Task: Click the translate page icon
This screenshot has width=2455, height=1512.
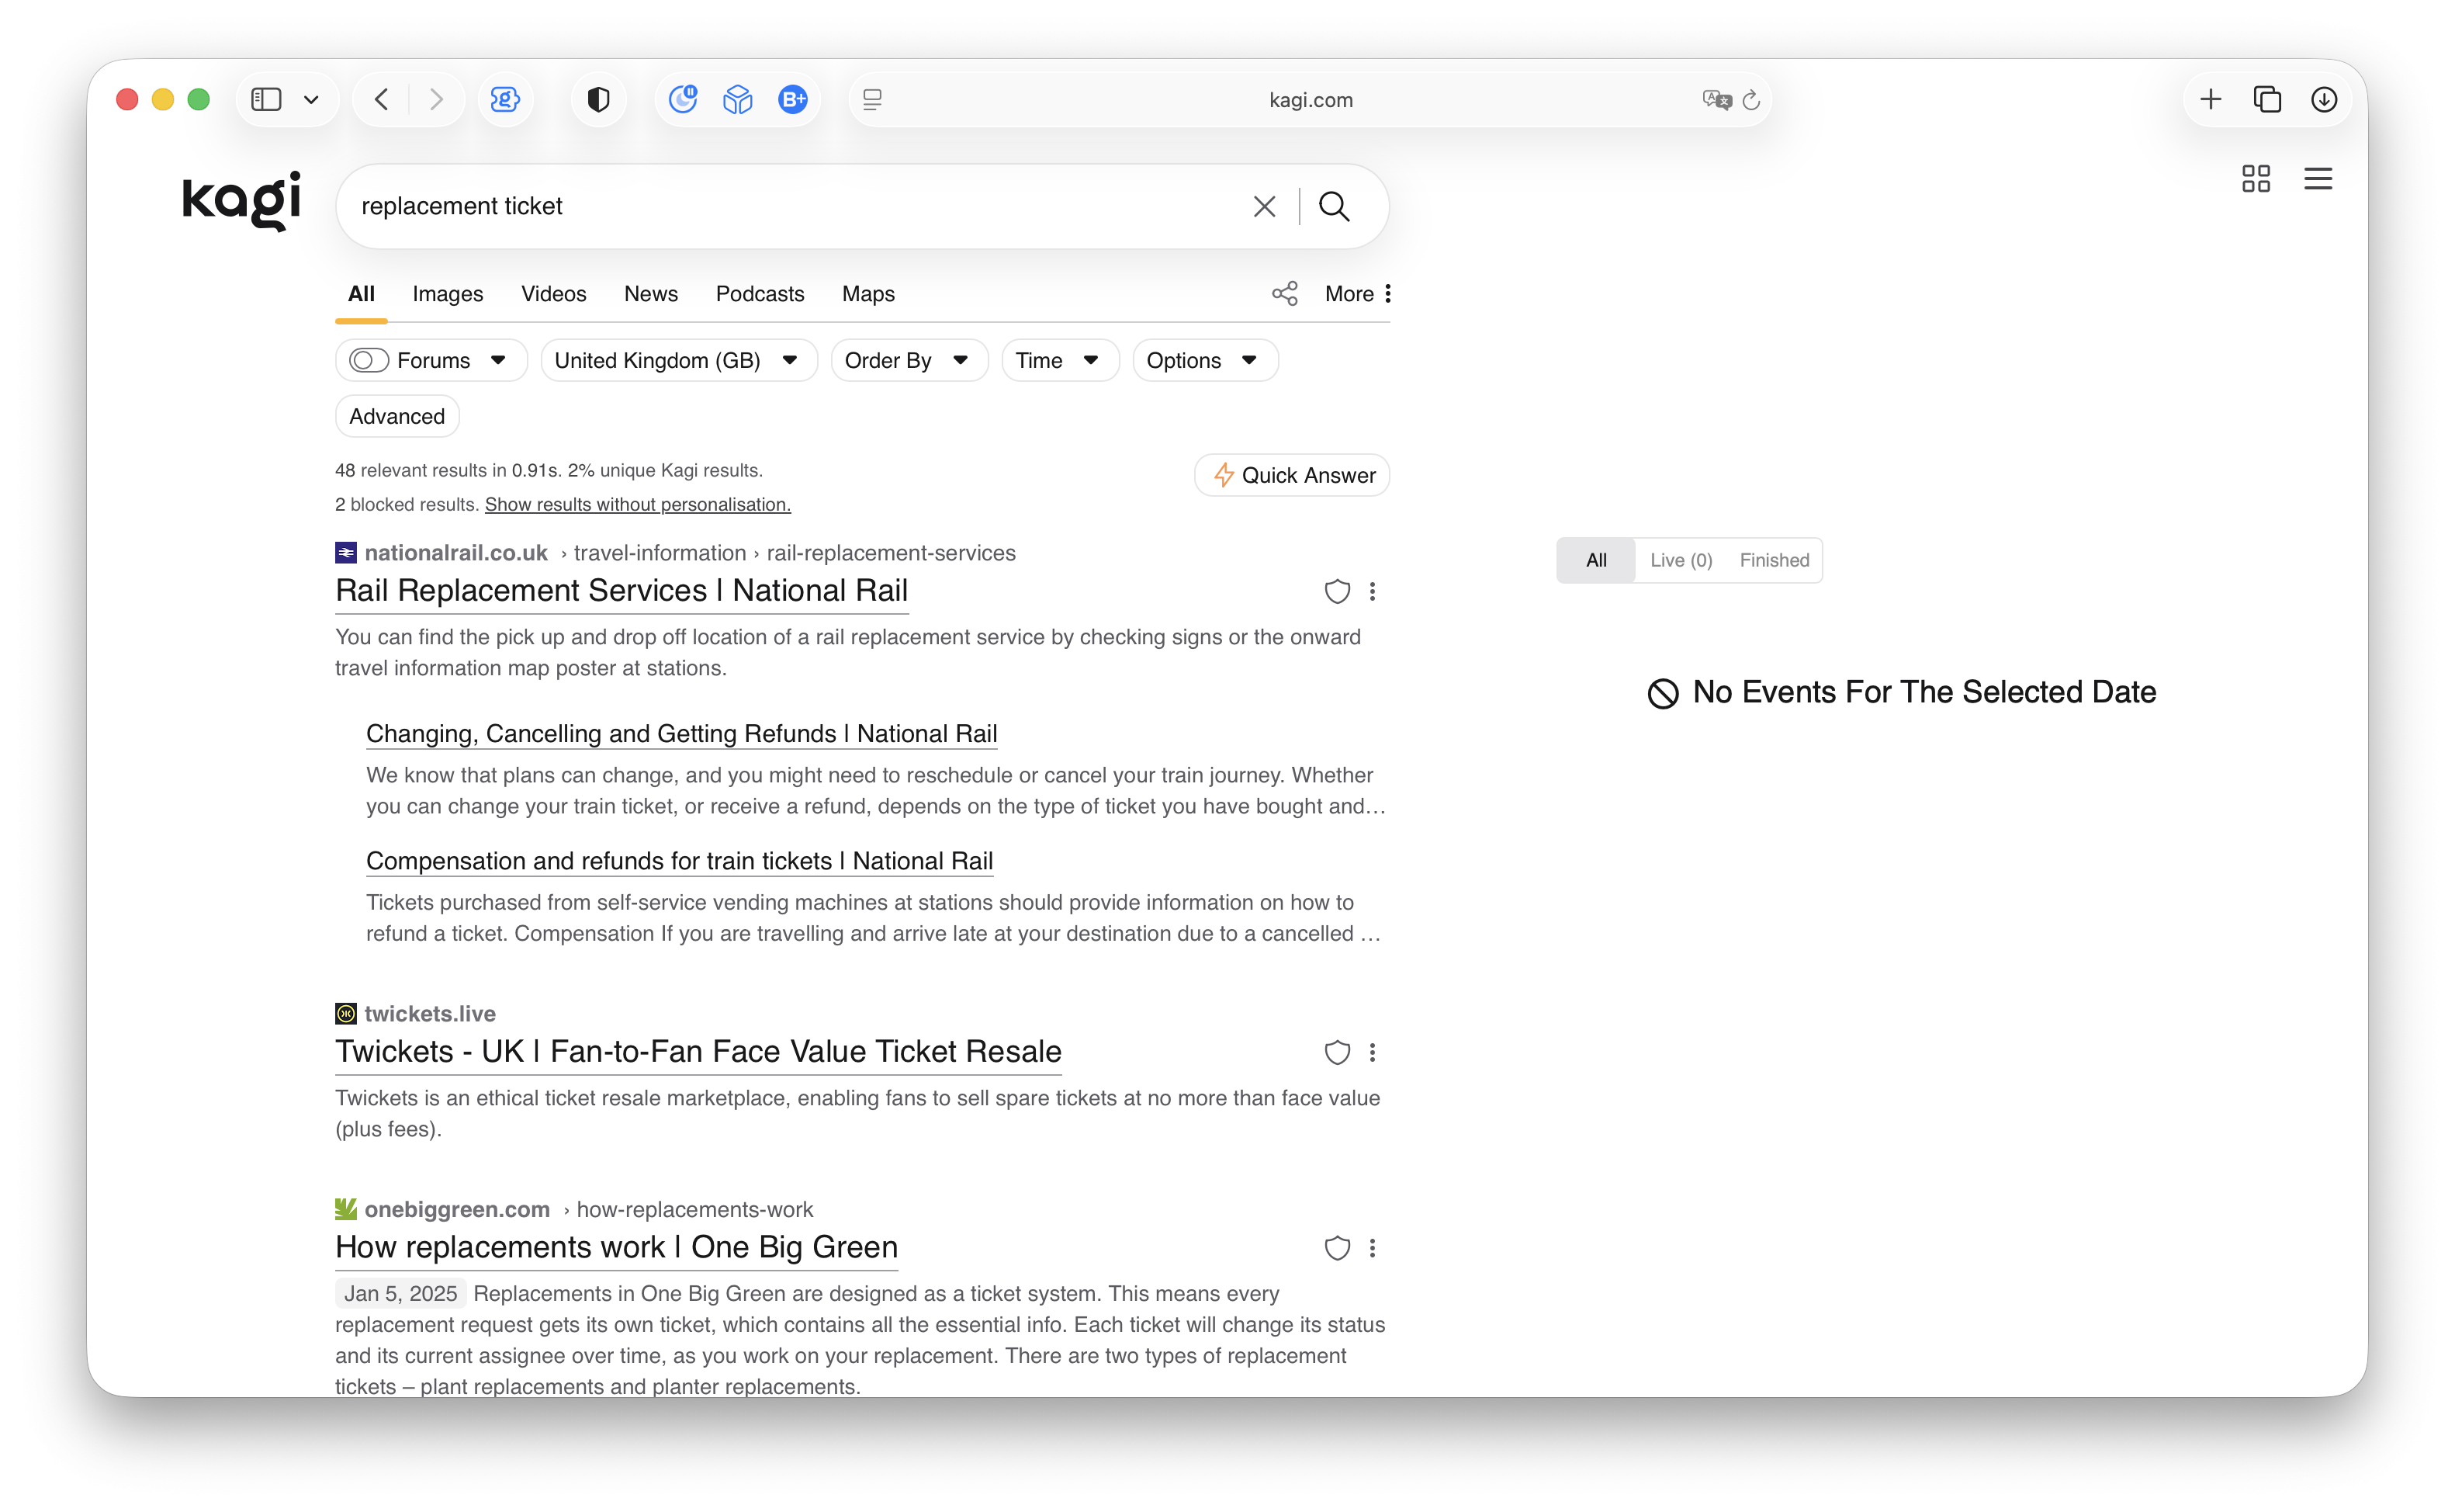Action: point(1716,99)
